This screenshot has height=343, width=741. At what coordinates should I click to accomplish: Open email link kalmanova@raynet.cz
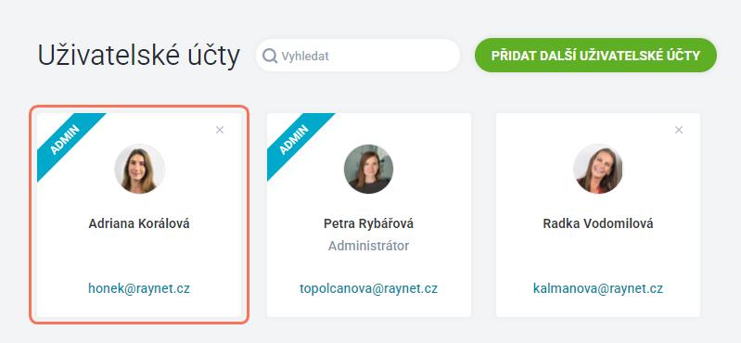[598, 288]
